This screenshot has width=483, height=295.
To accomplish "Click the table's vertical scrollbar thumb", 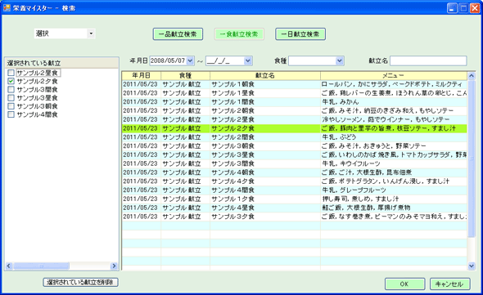I will pyautogui.click(x=472, y=159).
